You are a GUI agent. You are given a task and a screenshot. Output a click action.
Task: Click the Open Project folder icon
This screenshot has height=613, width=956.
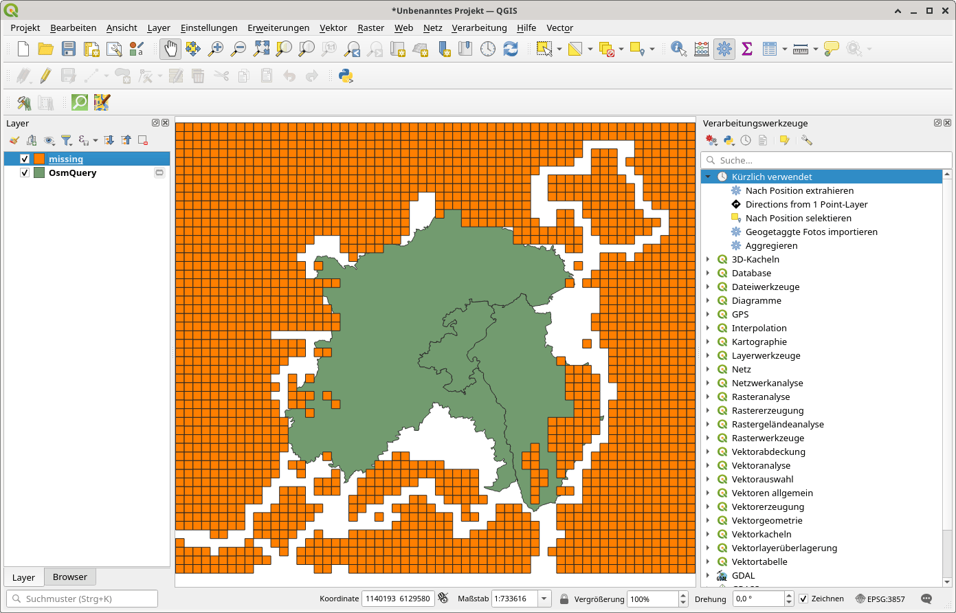tap(45, 49)
